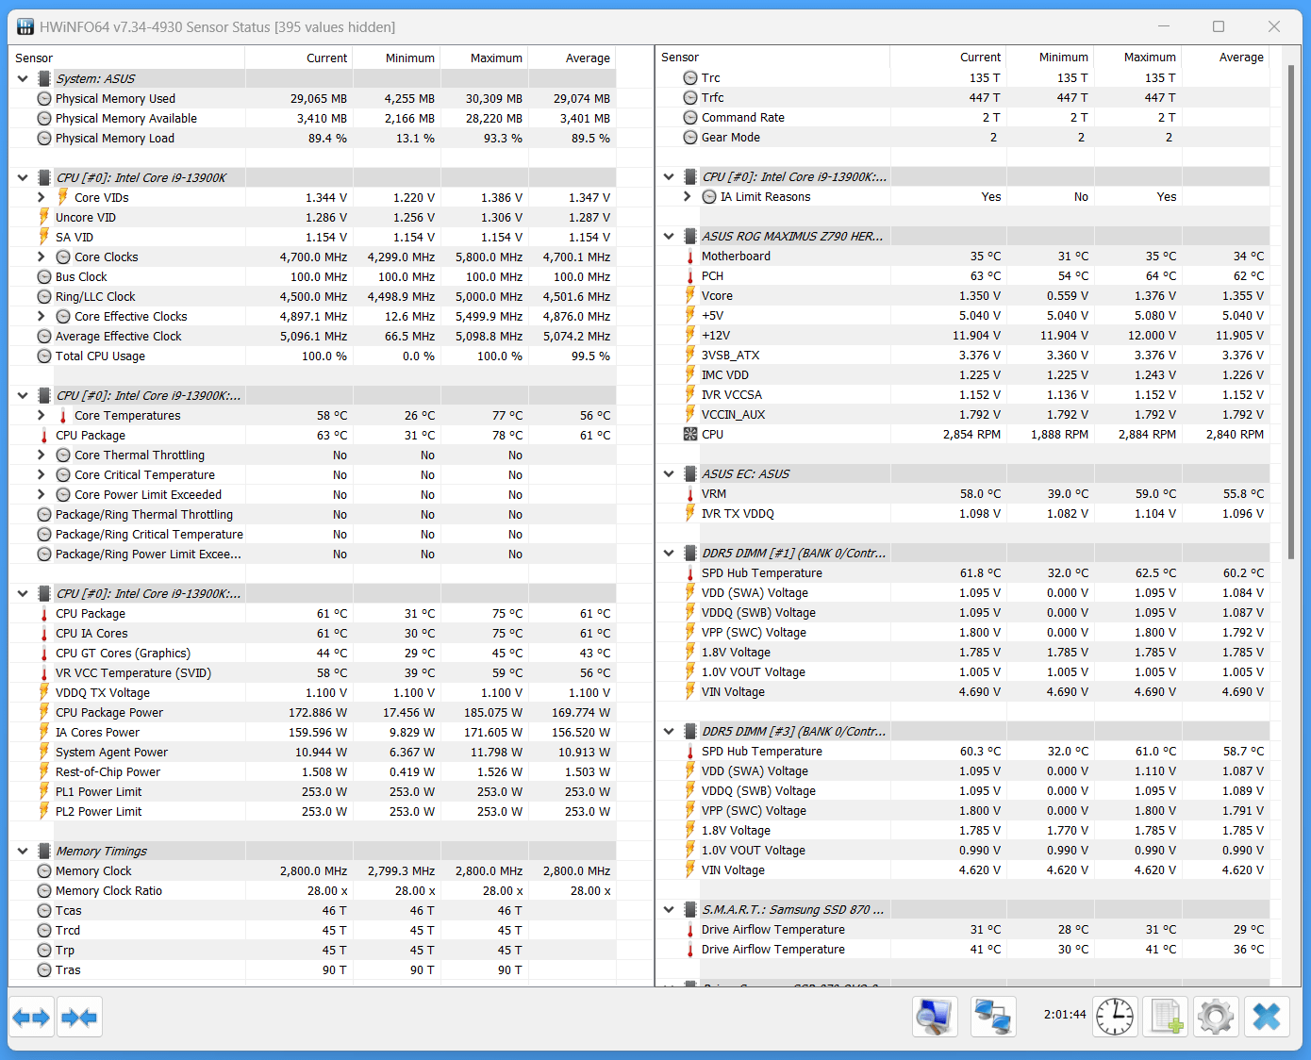Click the Total CPU Usage circle icon
Screen dimensions: 1311x1060
coord(44,356)
